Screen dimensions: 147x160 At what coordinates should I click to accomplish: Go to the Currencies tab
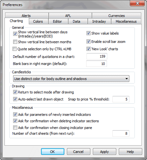coord(117,16)
